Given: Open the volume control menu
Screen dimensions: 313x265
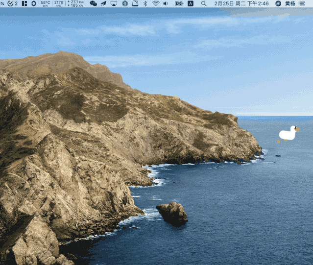Looking at the screenshot, I should (x=166, y=3).
